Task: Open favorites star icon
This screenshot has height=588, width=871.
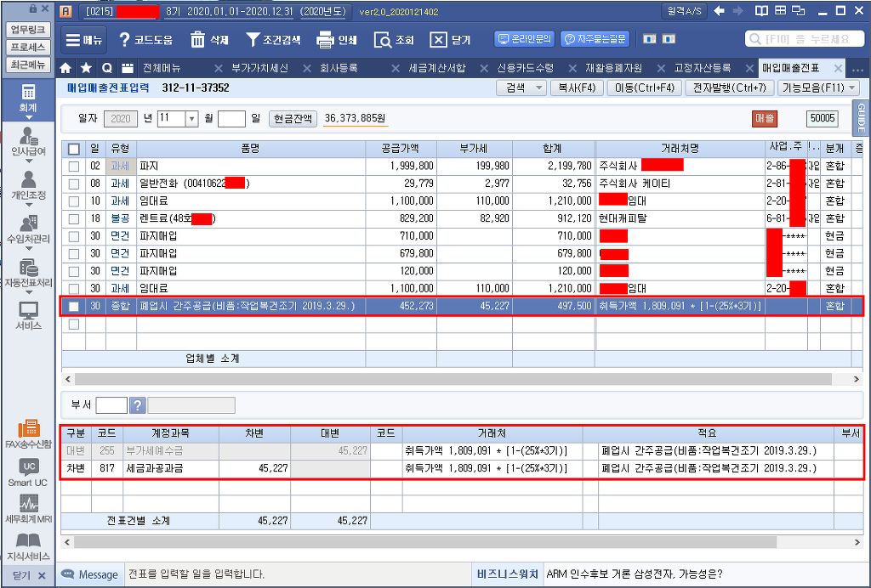Action: pyautogui.click(x=86, y=68)
